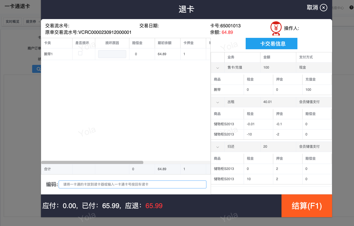Click the 卡押金 column header
This screenshot has width=354, height=226.
[x=188, y=43]
